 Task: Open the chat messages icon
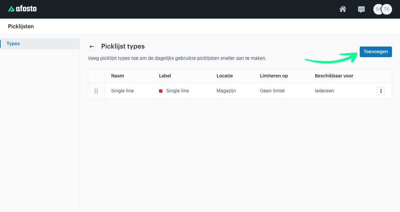click(361, 10)
